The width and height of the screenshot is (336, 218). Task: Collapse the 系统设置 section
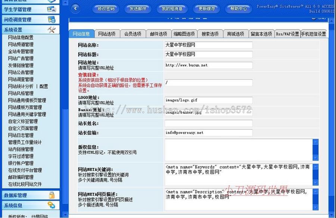coord(31,29)
